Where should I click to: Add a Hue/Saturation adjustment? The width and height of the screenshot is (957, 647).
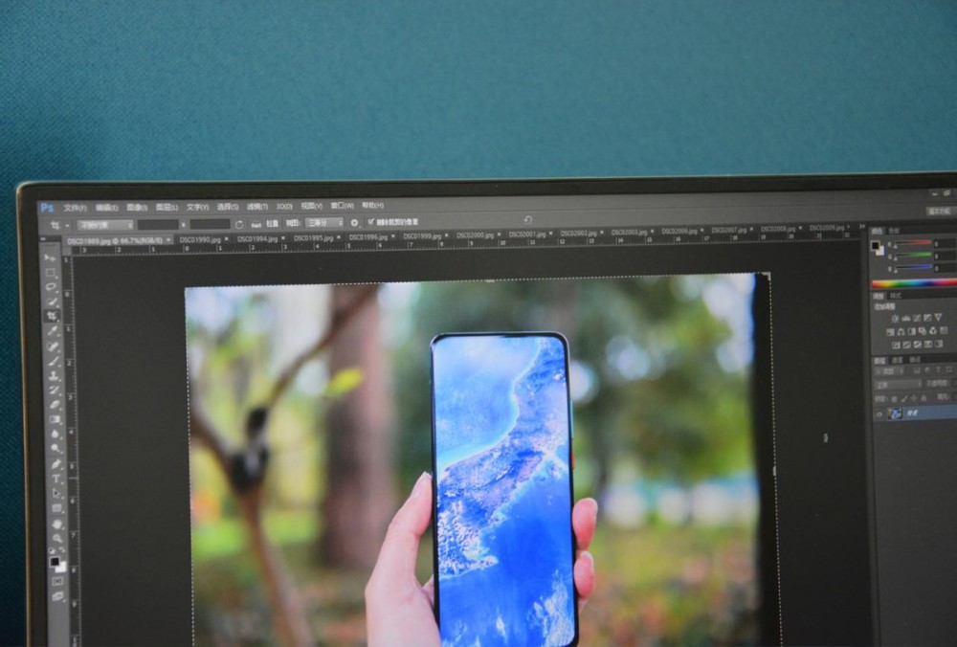(890, 332)
